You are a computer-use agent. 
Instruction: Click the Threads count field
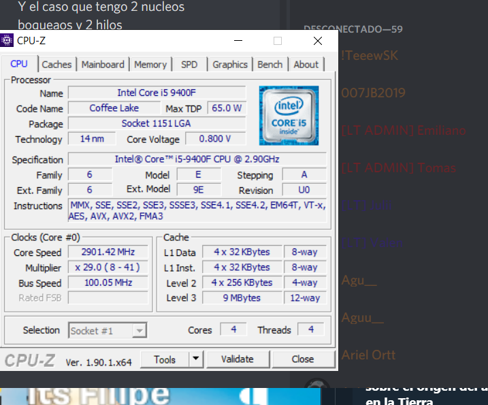click(x=311, y=329)
